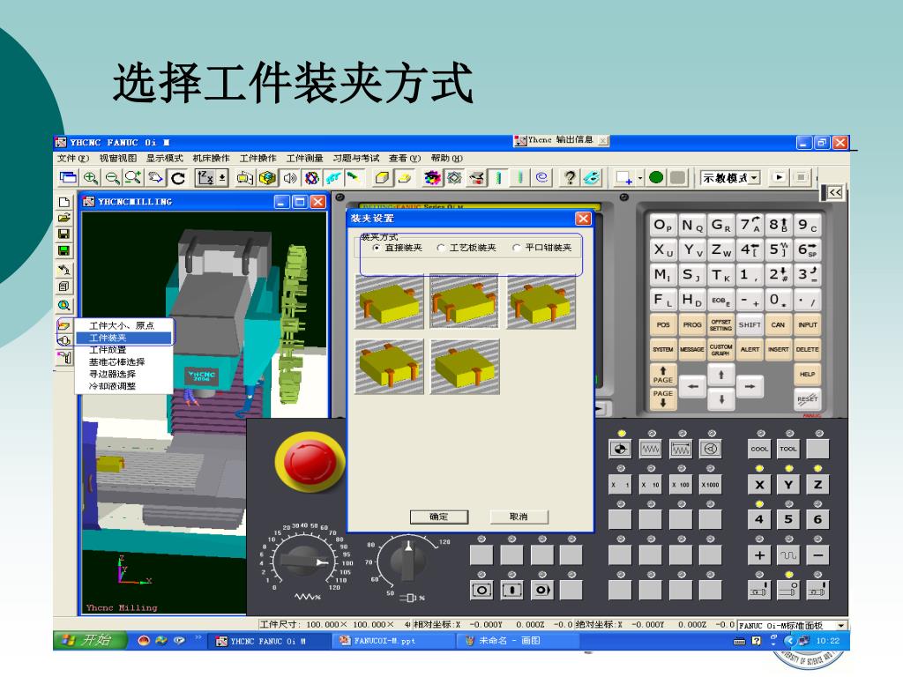Click the TOOL button on operator panel
This screenshot has height=677, width=903.
pyautogui.click(x=787, y=449)
